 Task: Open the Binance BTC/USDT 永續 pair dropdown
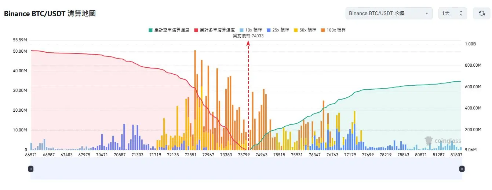point(389,13)
